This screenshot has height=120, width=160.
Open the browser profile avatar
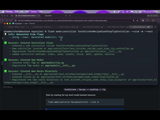pos(153,20)
